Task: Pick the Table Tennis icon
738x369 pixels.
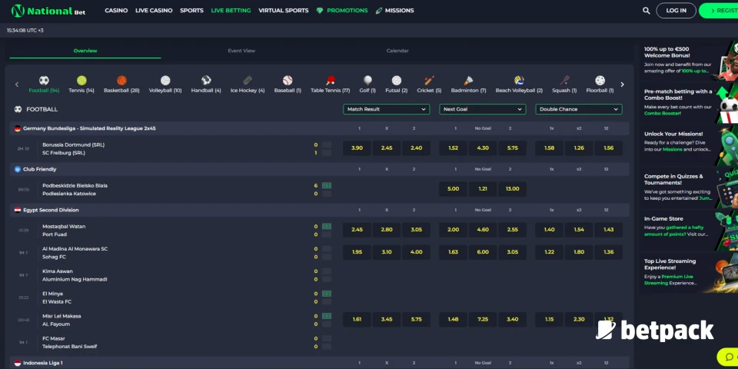Action: pos(330,81)
